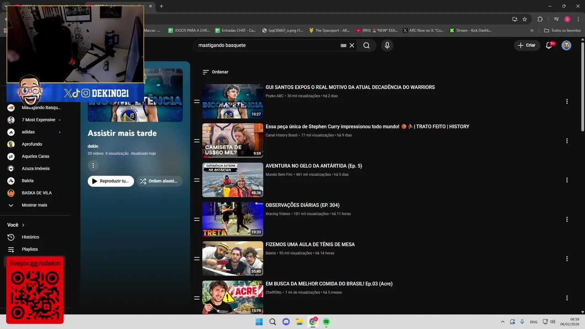Expand hidden bookmarks with the double chevron
Image resolution: width=585 pixels, height=329 pixels.
pyautogui.click(x=532, y=30)
